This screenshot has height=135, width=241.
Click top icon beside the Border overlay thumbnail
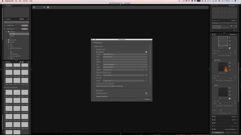[230, 38]
